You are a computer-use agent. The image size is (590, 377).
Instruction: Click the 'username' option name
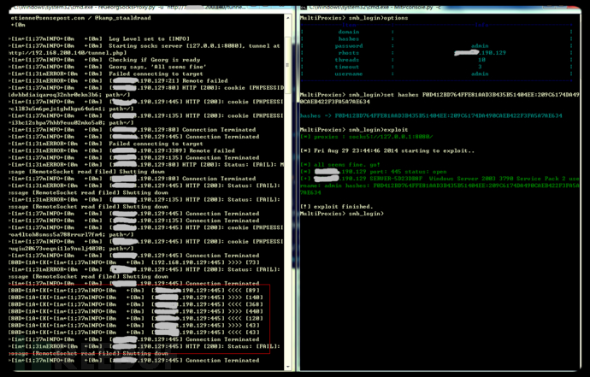[x=349, y=74]
